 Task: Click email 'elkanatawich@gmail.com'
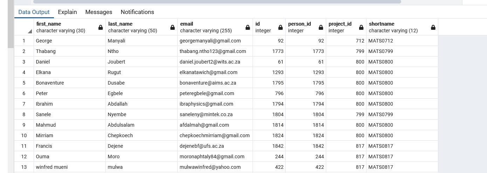(x=215, y=72)
